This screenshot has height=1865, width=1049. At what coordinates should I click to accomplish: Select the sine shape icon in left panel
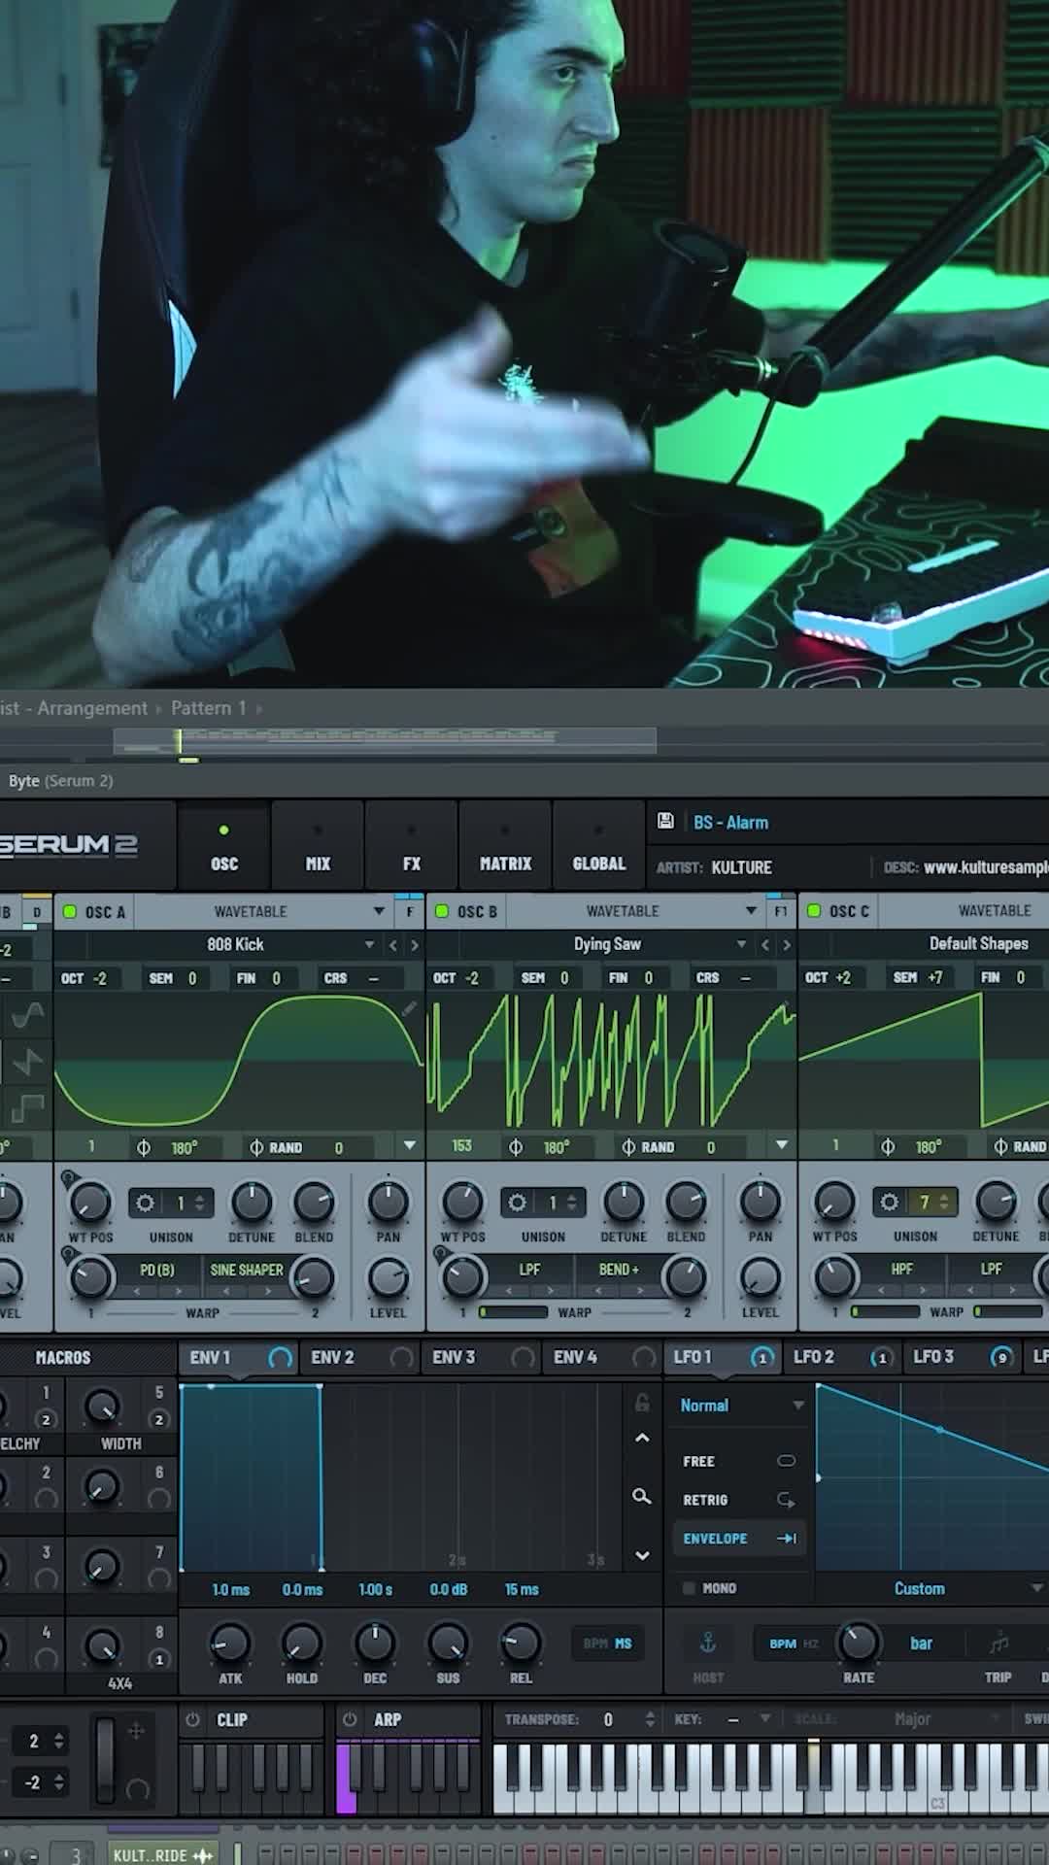point(27,1015)
